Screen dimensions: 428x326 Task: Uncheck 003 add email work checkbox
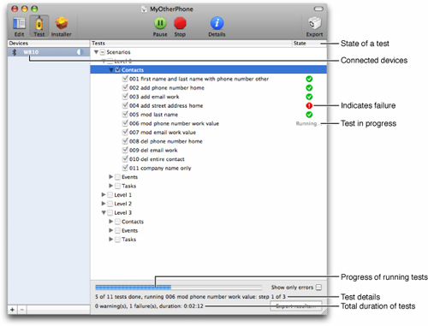[x=125, y=97]
